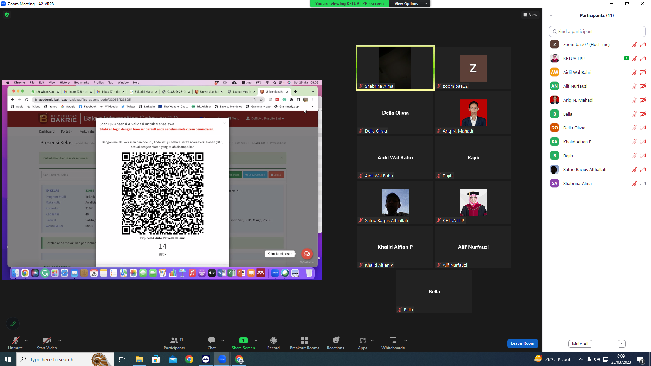651x366 pixels.
Task: Unmute the microphone in Zoom toolbar
Action: click(x=15, y=343)
